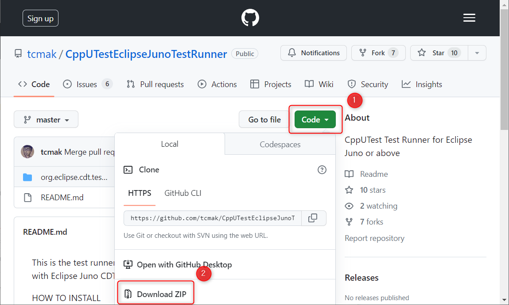This screenshot has height=305, width=509.
Task: Click the page vertical scrollbar
Action: [504, 152]
